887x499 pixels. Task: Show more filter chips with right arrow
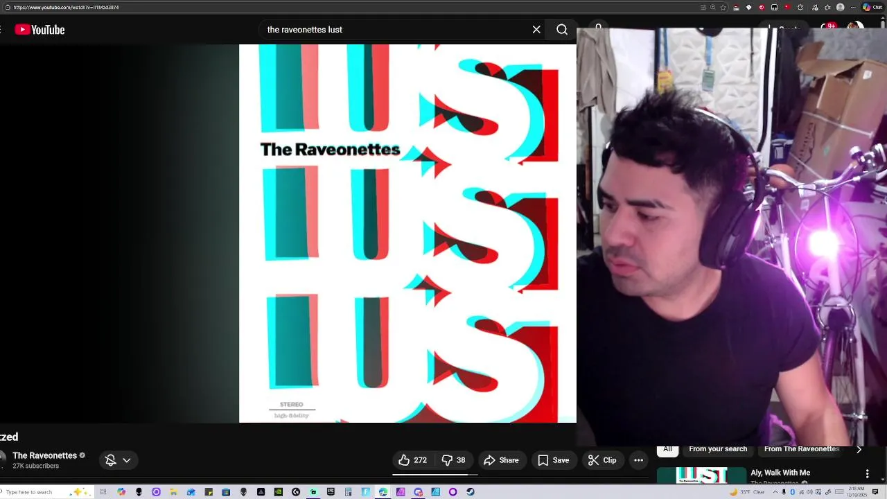[859, 450]
